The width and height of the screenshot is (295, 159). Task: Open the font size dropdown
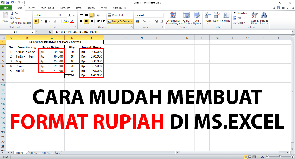coord(65,15)
